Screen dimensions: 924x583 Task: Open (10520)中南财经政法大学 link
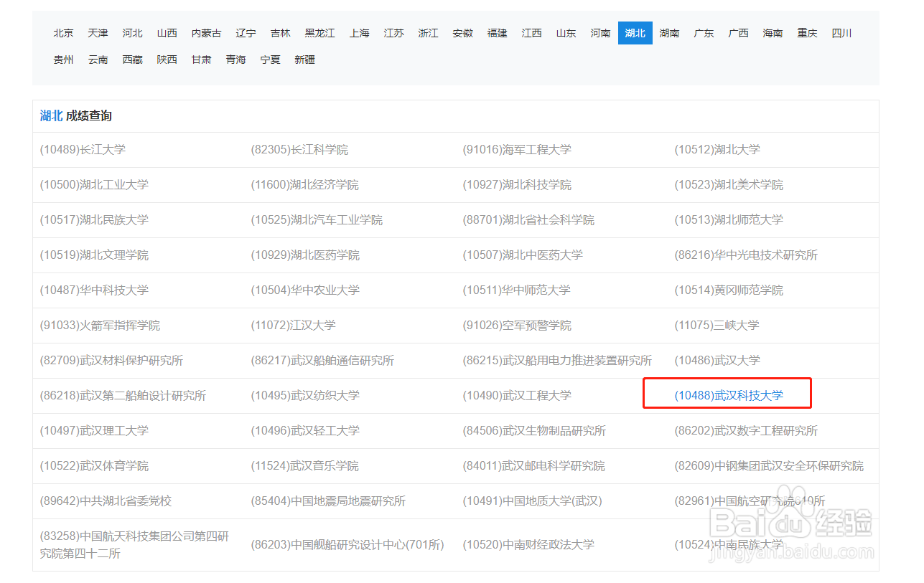point(528,545)
